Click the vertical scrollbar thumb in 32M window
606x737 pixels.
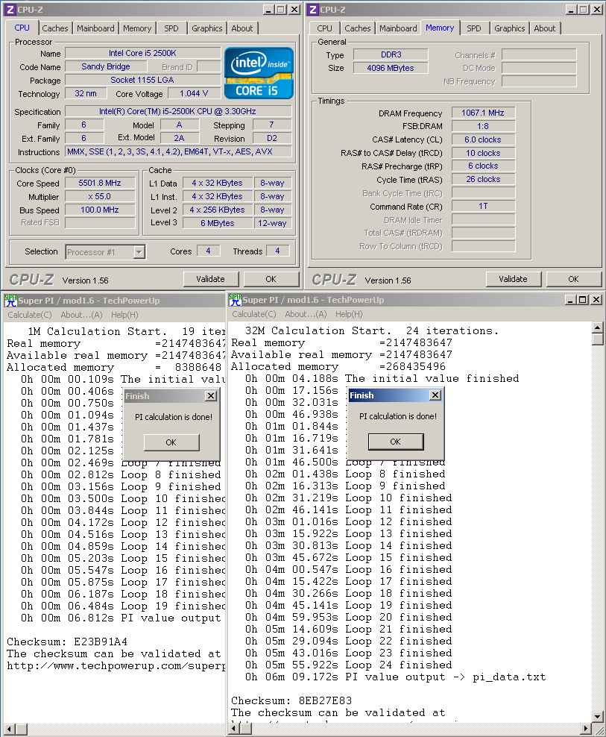click(x=598, y=339)
